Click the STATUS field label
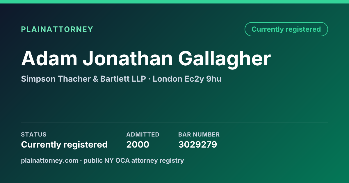The width and height of the screenshot is (349, 183). click(34, 134)
